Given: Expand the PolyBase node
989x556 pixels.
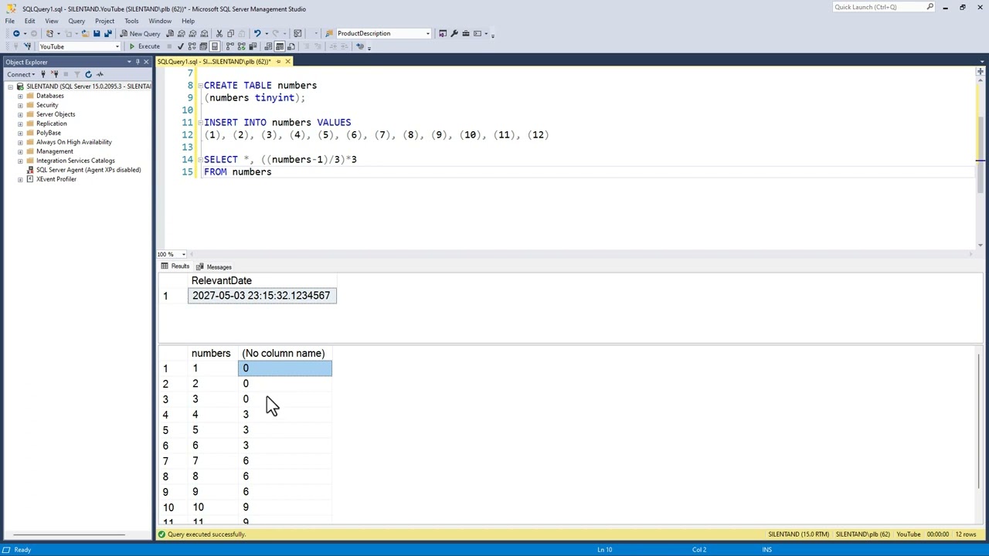Looking at the screenshot, I should click(x=20, y=133).
